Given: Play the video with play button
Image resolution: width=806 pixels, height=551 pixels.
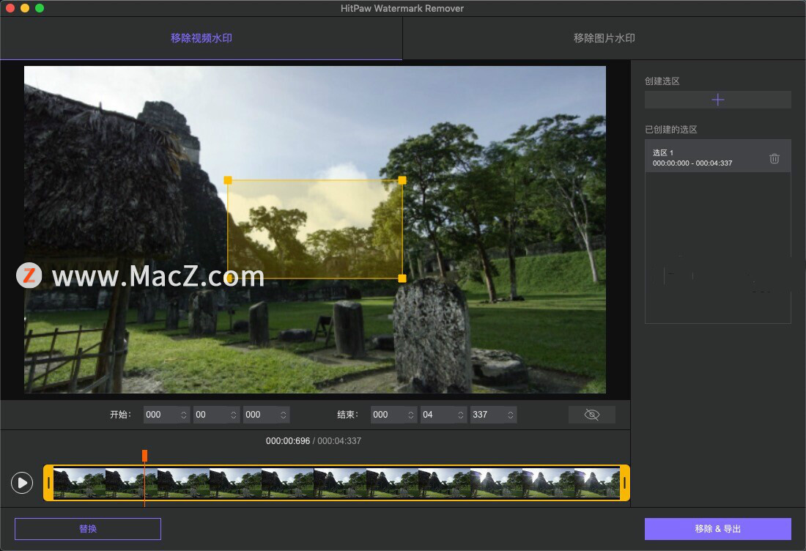Looking at the screenshot, I should click(x=22, y=483).
